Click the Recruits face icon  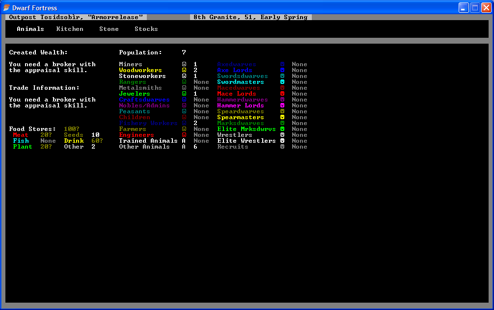pyautogui.click(x=282, y=147)
